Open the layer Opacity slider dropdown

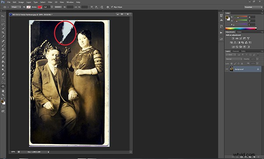point(257,59)
